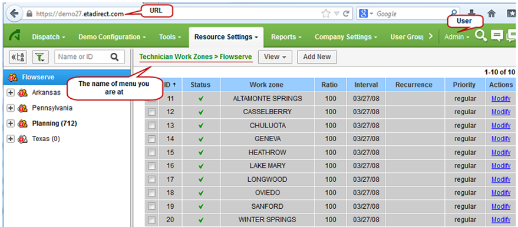This screenshot has height=227, width=518.
Task: Tick the checkbox for GENEVA row
Action: (x=151, y=139)
